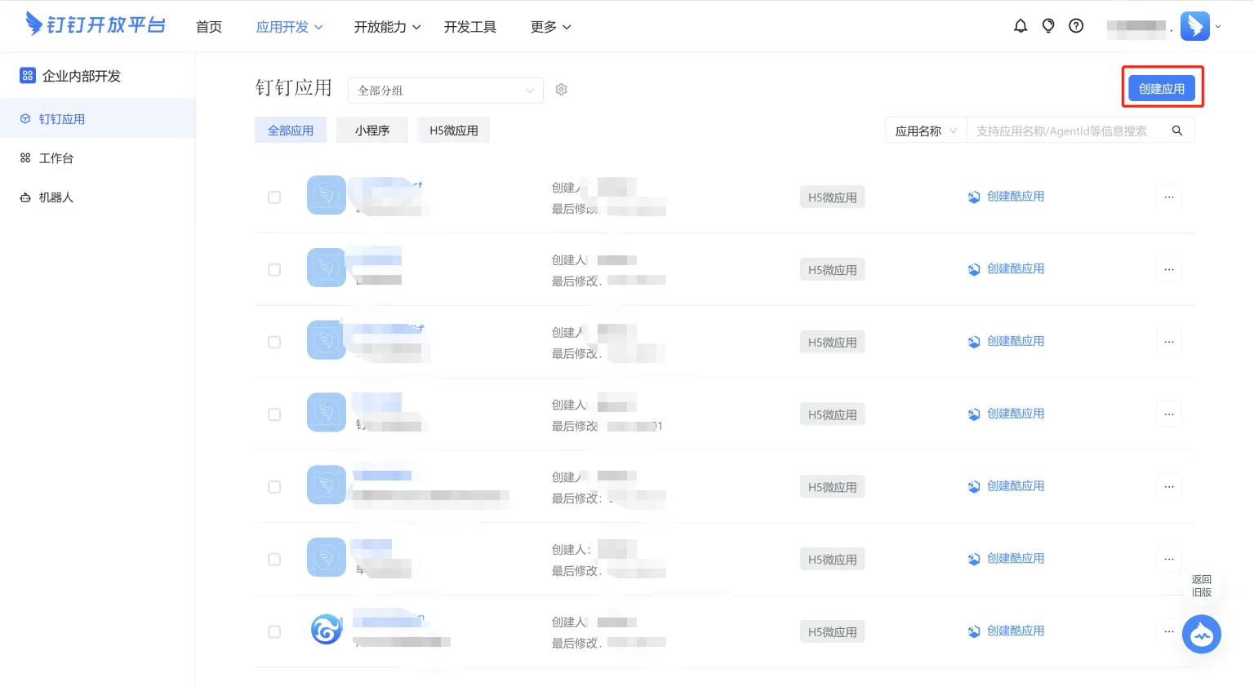
Task: Click 创建酷应用 in the sixth row
Action: pyautogui.click(x=1007, y=559)
